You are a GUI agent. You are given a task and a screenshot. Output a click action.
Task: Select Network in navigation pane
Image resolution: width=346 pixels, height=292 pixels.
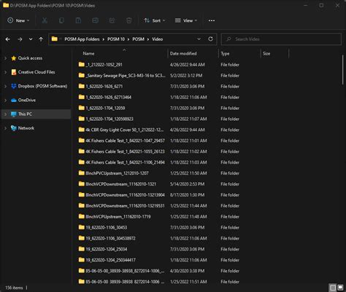[23, 128]
